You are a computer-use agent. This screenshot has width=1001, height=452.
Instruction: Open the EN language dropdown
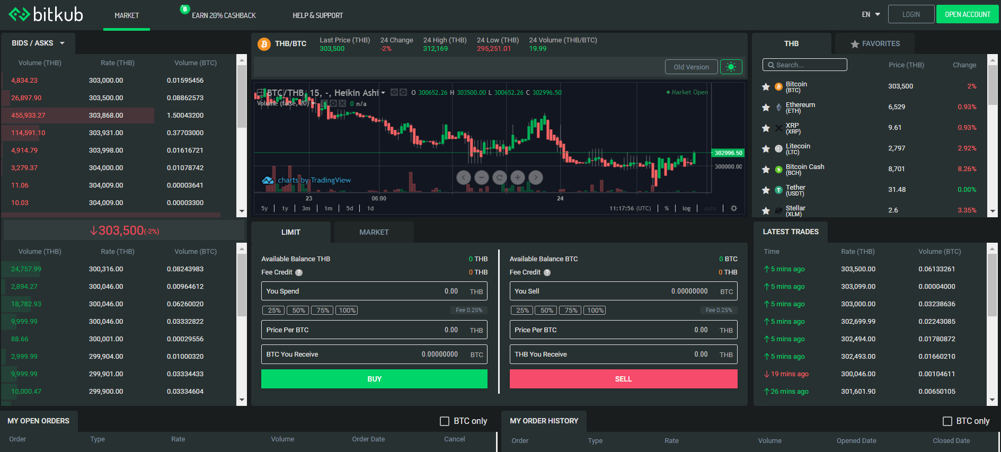(x=871, y=15)
